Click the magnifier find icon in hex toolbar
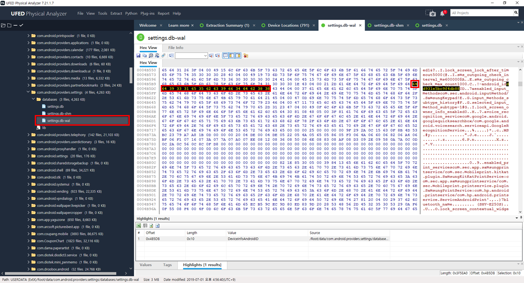The width and height of the screenshot is (524, 283). coord(151,55)
